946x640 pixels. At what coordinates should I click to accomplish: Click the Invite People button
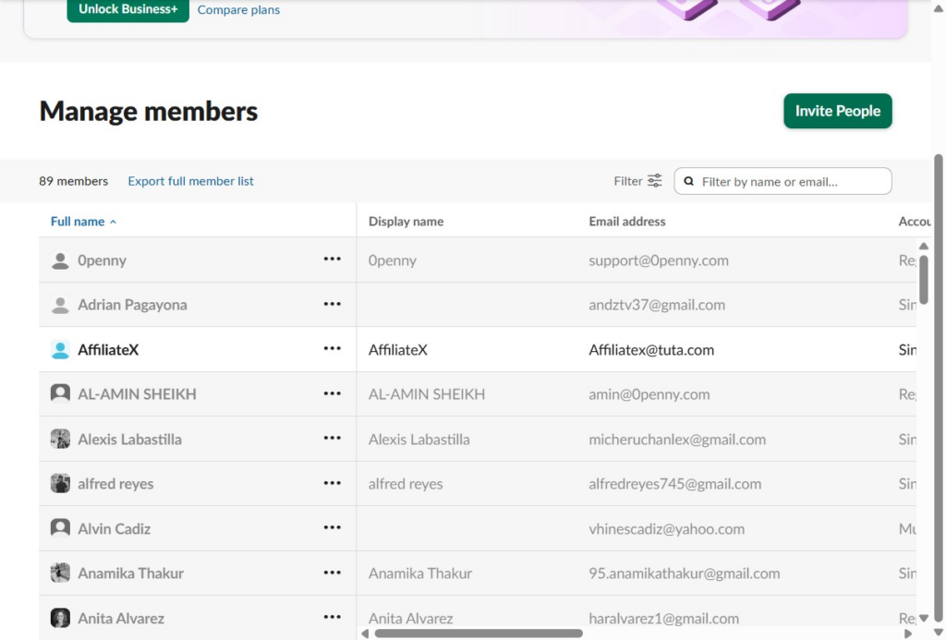[x=837, y=111]
